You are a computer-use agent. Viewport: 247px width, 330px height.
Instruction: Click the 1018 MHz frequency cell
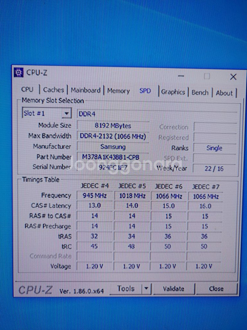point(132,196)
